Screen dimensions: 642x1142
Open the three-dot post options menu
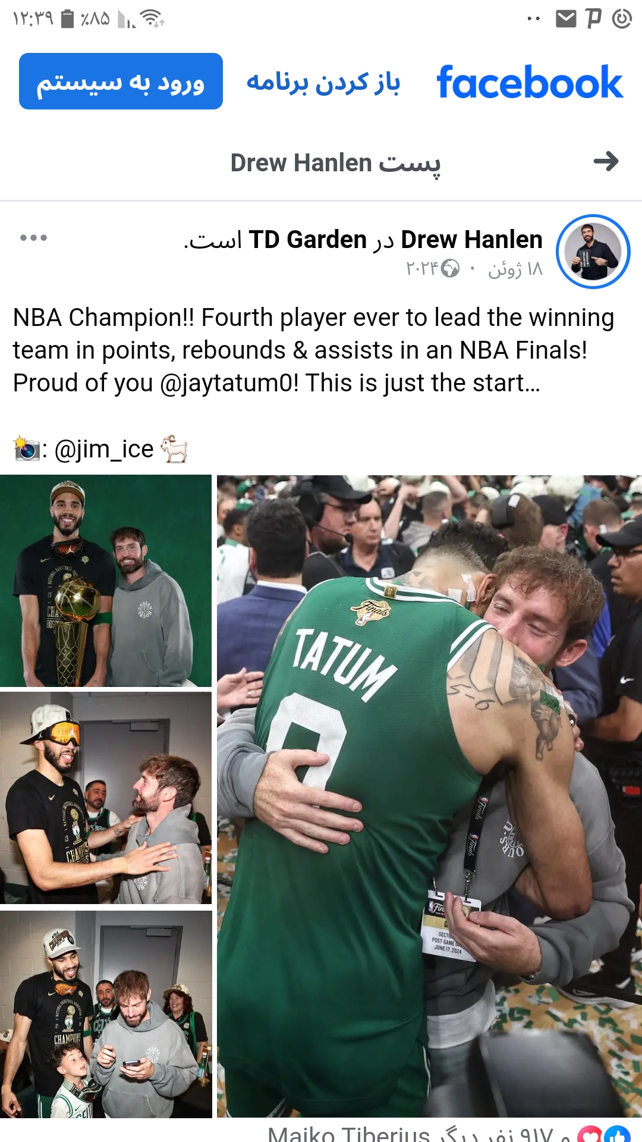pyautogui.click(x=33, y=238)
